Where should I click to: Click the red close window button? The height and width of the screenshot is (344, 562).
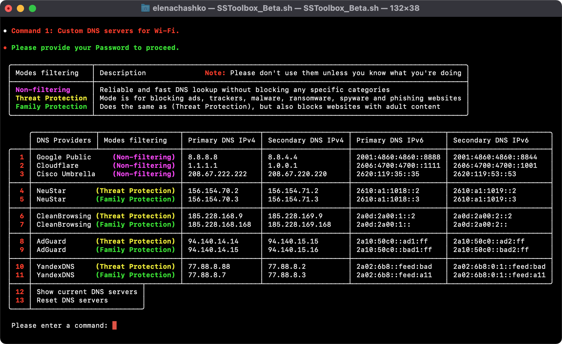click(8, 8)
